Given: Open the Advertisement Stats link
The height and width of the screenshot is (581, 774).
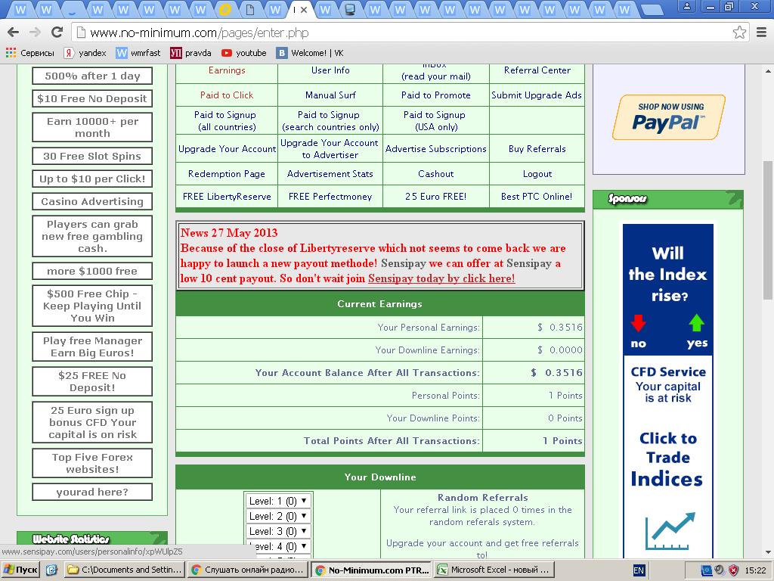Looking at the screenshot, I should pos(330,173).
